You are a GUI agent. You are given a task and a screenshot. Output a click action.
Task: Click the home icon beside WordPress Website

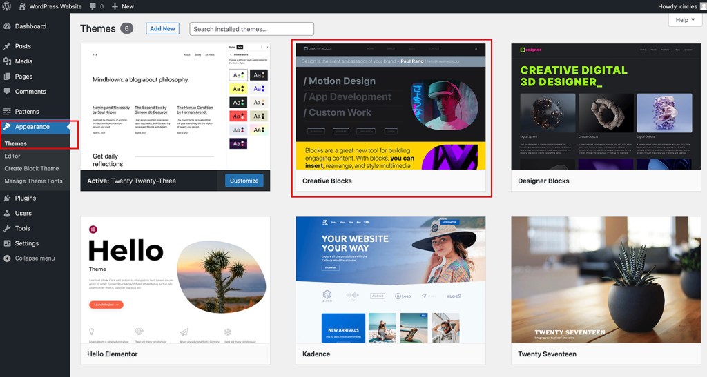coord(22,6)
